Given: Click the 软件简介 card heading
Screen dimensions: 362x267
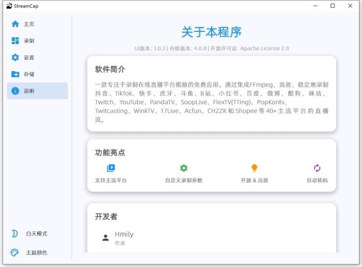Looking at the screenshot, I should coord(110,69).
